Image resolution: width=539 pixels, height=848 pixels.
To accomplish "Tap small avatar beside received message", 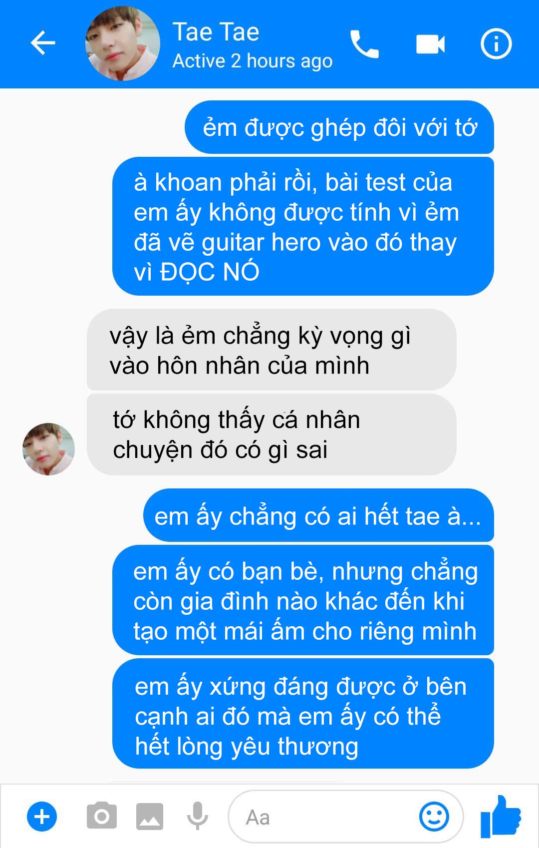I will tap(48, 449).
